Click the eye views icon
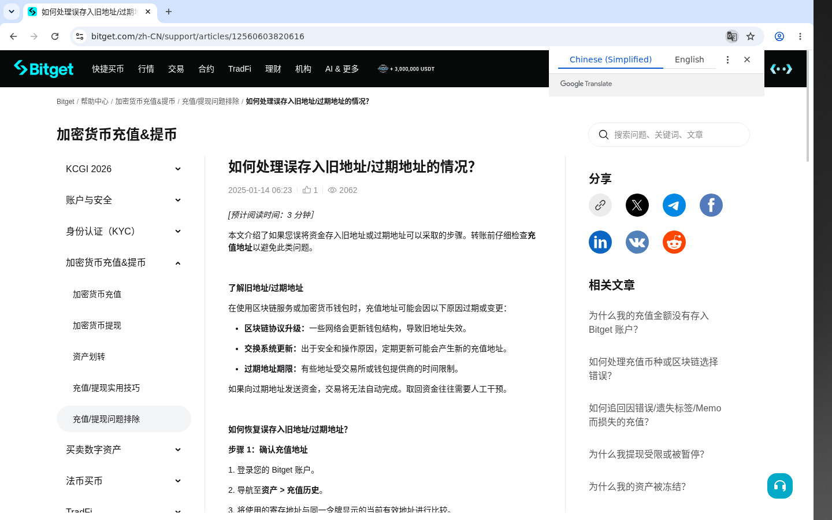832x520 pixels. (x=332, y=190)
